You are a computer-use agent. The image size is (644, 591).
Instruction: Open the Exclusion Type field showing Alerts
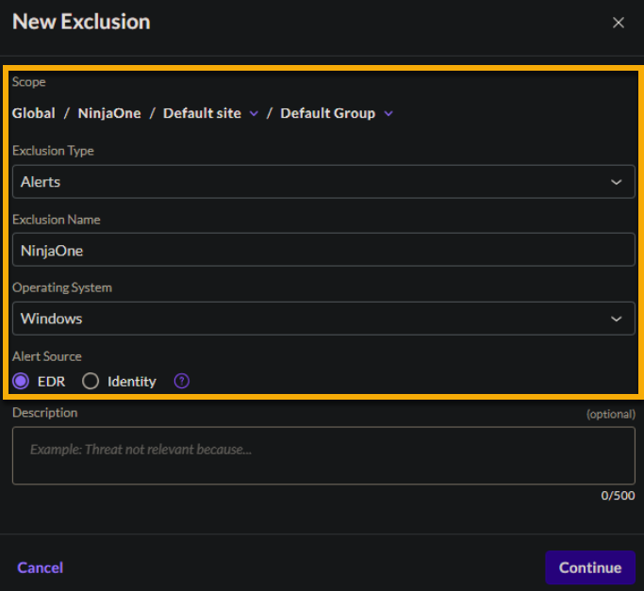(x=311, y=182)
